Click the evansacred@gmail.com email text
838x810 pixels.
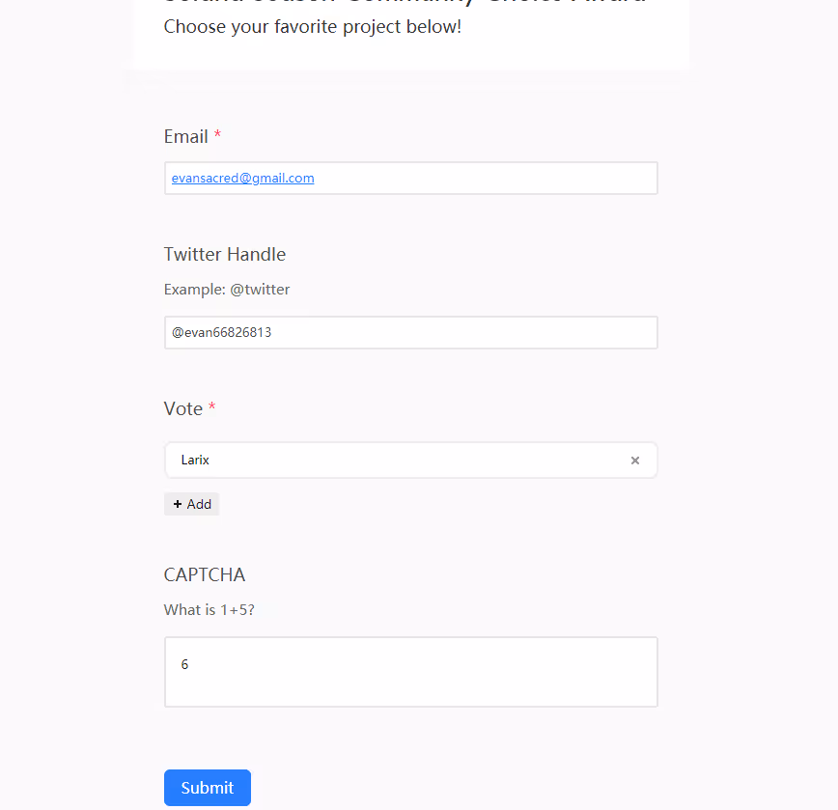(242, 178)
